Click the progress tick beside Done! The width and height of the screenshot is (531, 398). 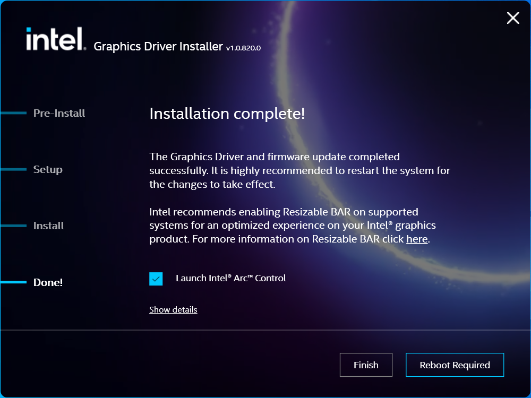(x=13, y=282)
